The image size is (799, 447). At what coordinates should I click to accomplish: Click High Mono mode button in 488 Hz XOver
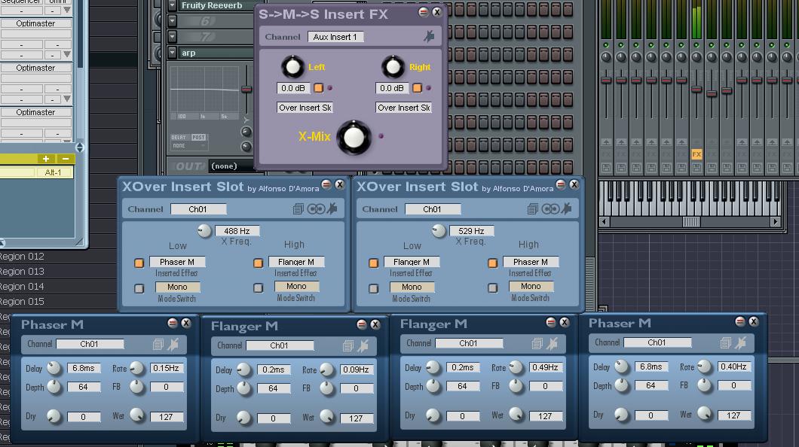(x=296, y=286)
